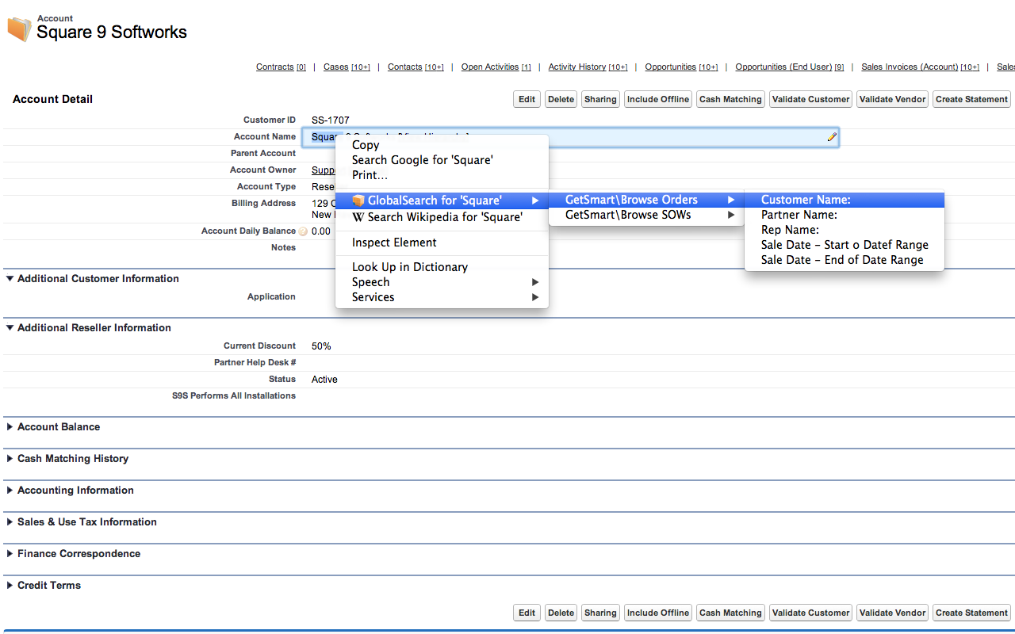
Task: Choose GetSmart\Browse SOWs menu entry
Action: [628, 215]
